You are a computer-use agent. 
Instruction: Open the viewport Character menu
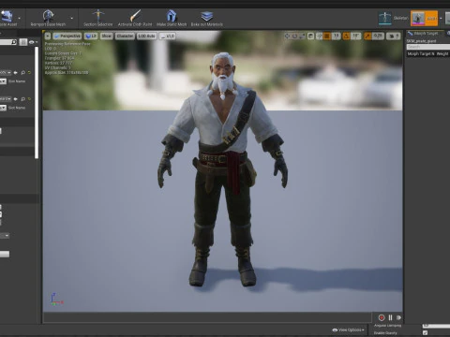[x=125, y=37]
